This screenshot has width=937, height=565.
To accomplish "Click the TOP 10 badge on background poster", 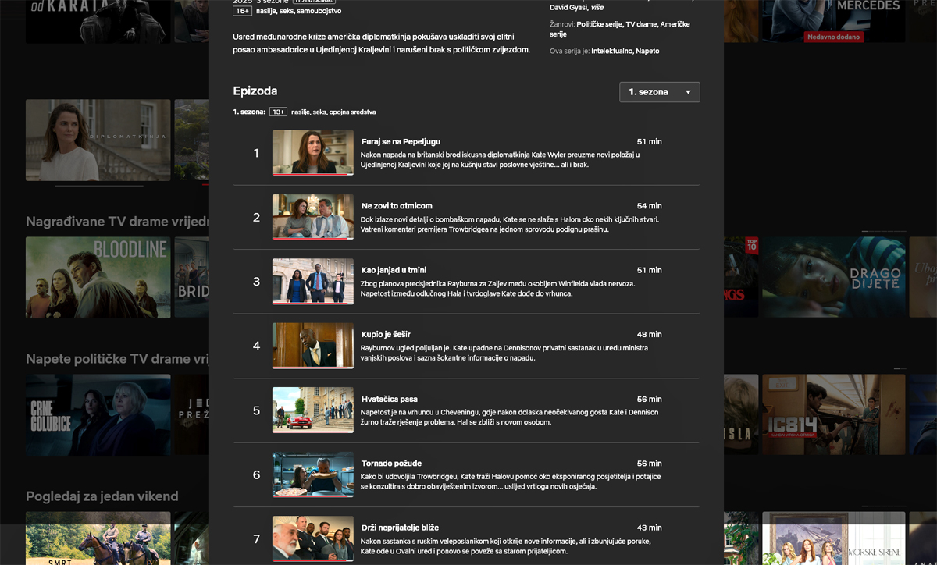I will pyautogui.click(x=752, y=244).
